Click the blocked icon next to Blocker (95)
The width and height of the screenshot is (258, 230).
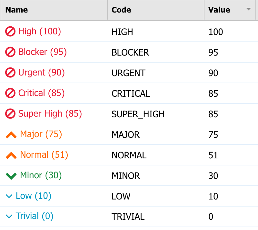[10, 52]
